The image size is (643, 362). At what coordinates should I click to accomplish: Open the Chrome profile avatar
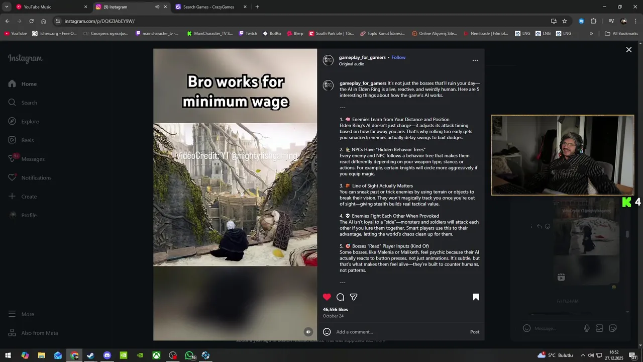point(623,21)
